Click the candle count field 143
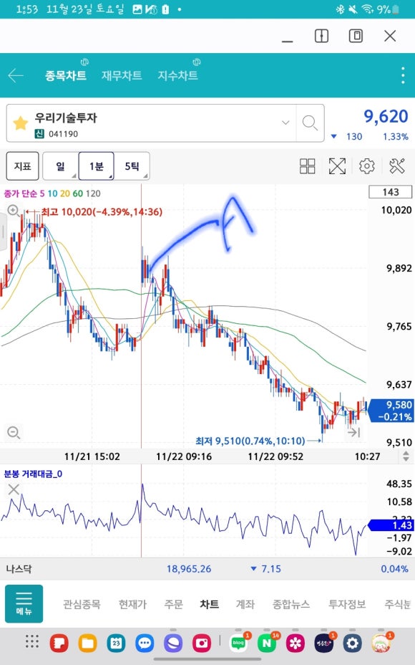This screenshot has height=665, width=415. click(390, 192)
